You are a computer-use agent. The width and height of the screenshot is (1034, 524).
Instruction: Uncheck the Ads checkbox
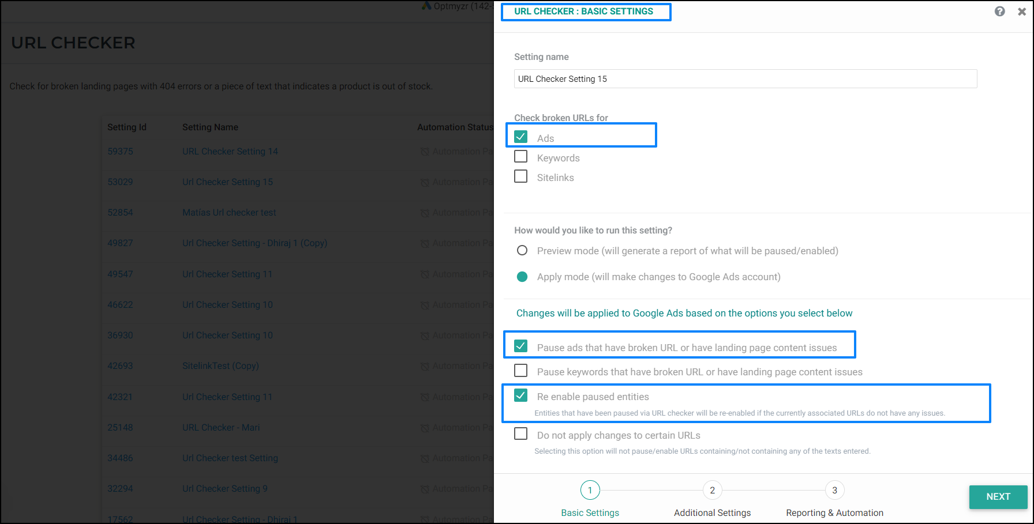(x=520, y=137)
